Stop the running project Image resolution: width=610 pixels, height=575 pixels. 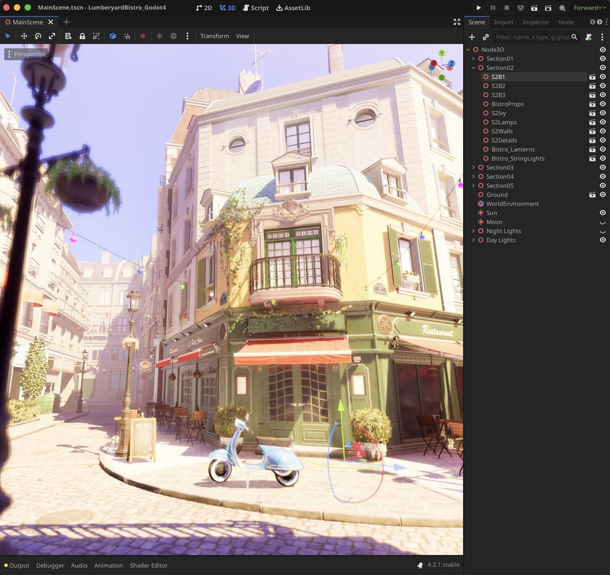tap(507, 8)
